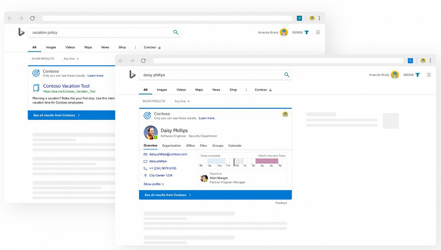Viewport: 441px width, 250px height.
Task: Click the address bar of the daisy phillips window
Action: (x=278, y=61)
